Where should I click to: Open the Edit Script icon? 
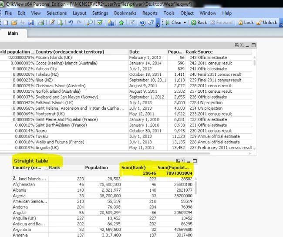[x=52, y=23]
